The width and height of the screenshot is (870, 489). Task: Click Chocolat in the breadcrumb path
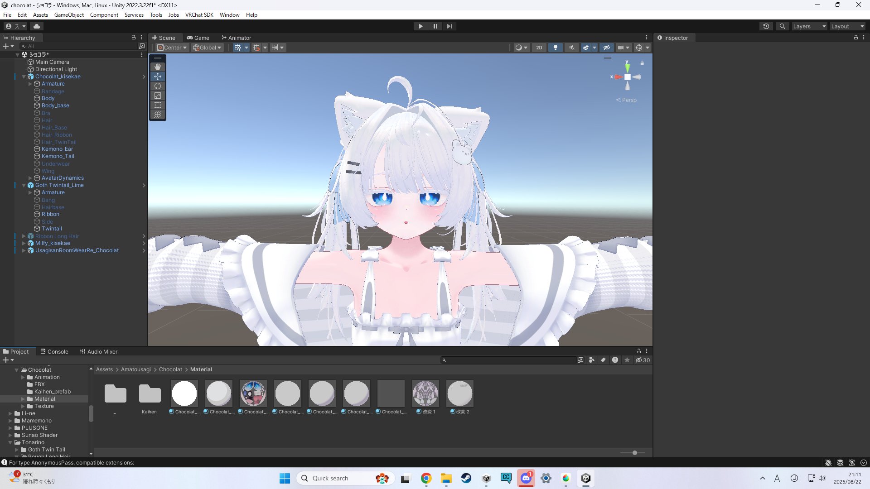170,369
